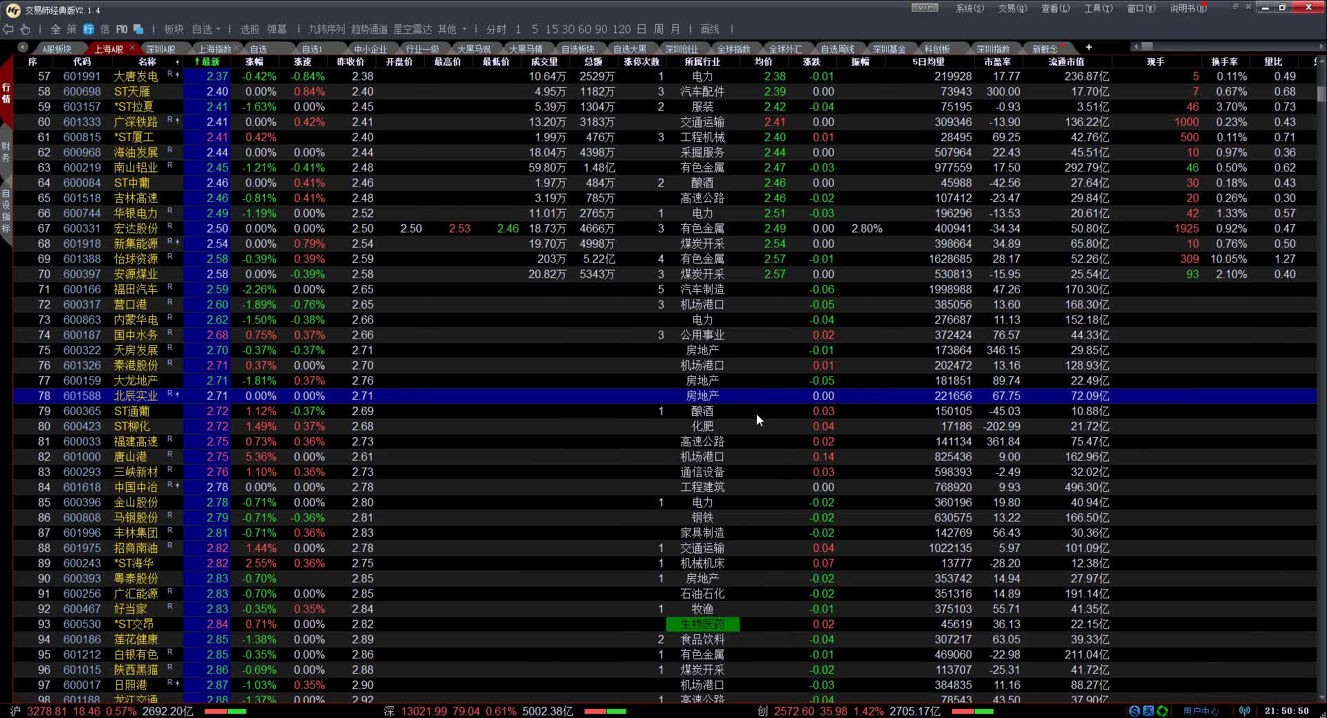Screen dimensions: 1327x718
Task: Select the hand pointer tool icon
Action: pyautogui.click(x=26, y=29)
